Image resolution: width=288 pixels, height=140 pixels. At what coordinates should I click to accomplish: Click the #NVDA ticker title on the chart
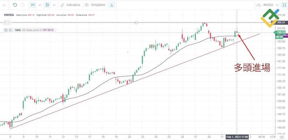(9, 15)
